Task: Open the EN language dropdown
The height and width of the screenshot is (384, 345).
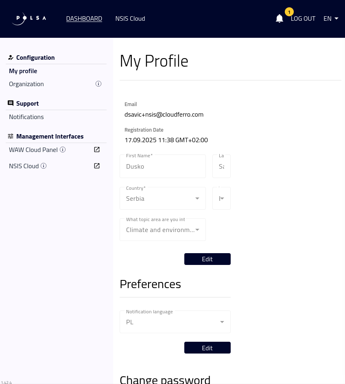Action: [x=331, y=18]
